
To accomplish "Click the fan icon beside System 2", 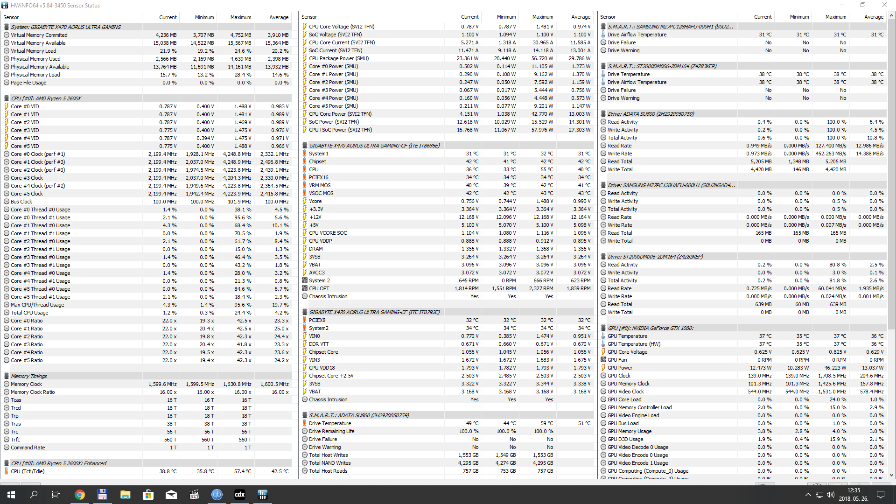I will (x=305, y=280).
